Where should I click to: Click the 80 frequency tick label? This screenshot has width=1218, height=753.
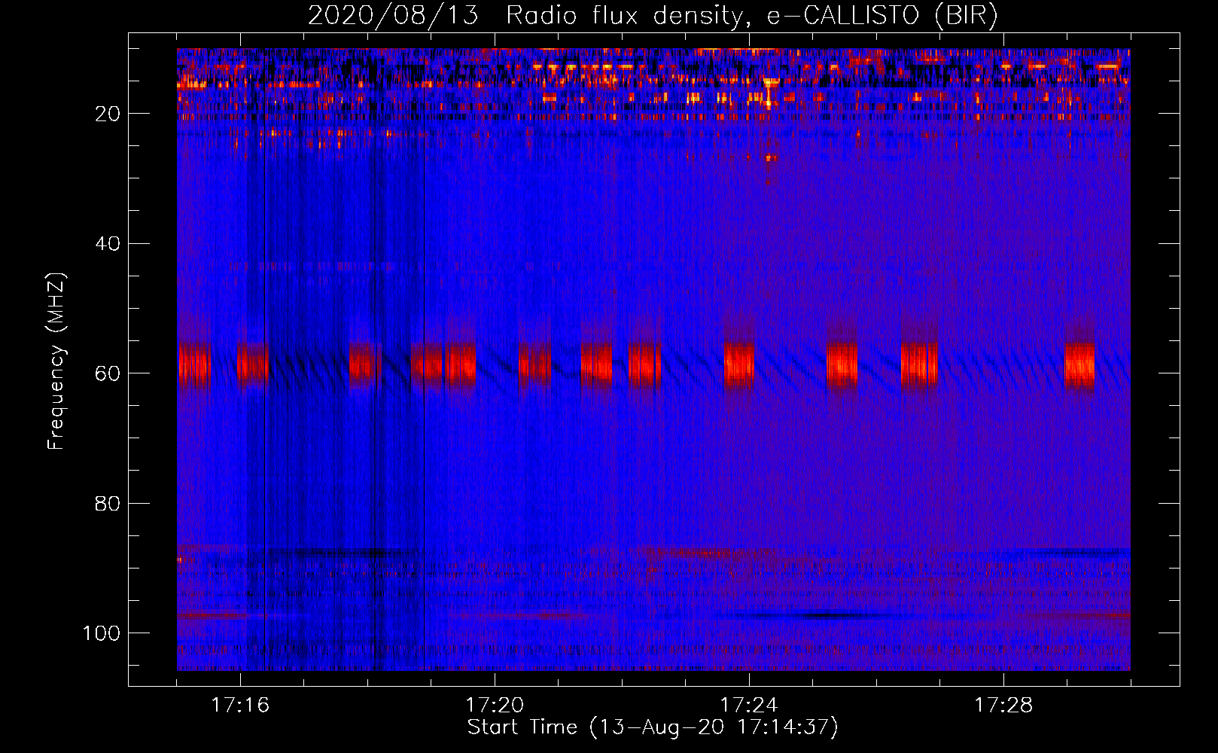pyautogui.click(x=108, y=503)
